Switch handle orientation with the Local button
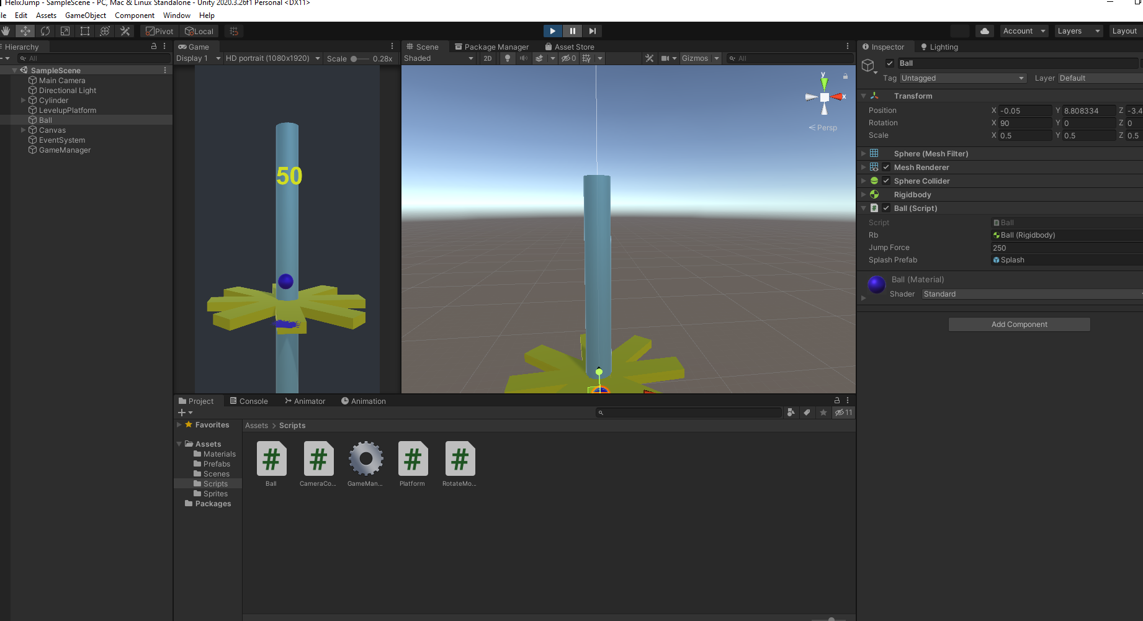Viewport: 1143px width, 621px height. (199, 30)
